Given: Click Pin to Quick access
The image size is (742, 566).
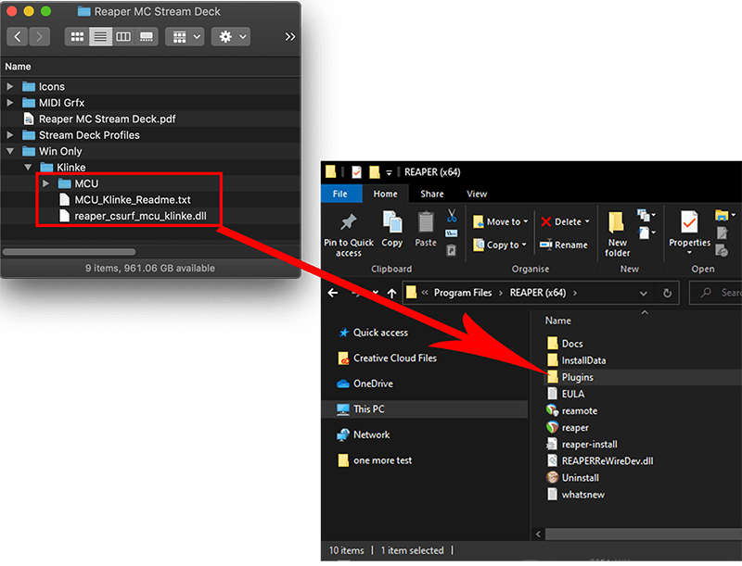Looking at the screenshot, I should click(x=349, y=234).
